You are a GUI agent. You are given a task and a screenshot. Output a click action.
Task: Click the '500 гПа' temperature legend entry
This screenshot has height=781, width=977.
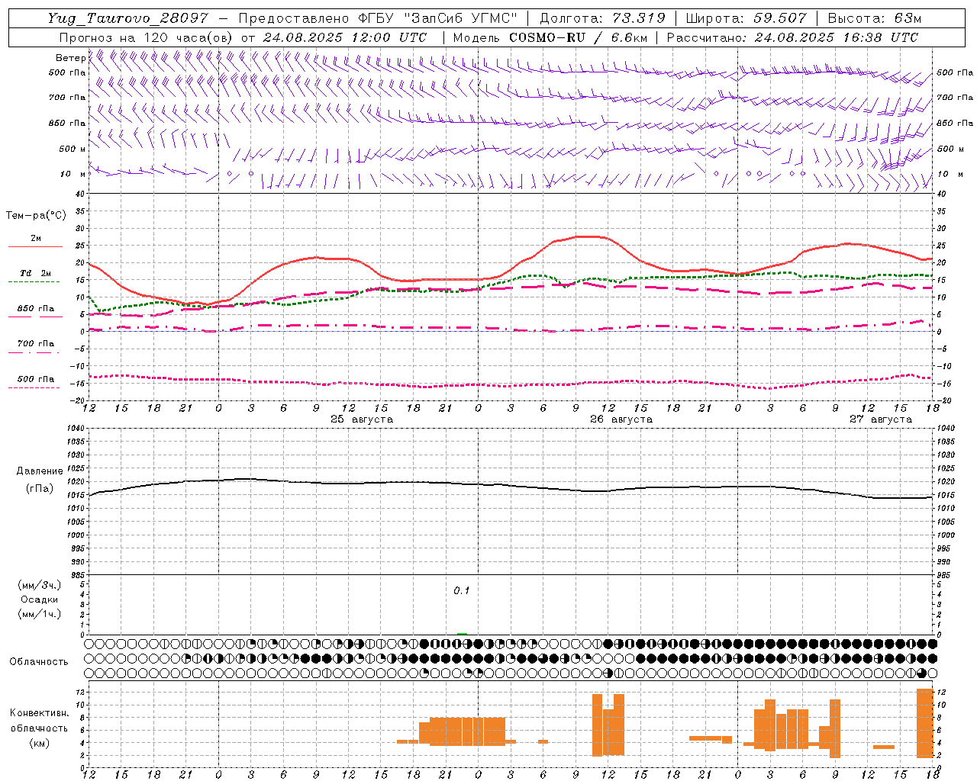[x=36, y=379]
